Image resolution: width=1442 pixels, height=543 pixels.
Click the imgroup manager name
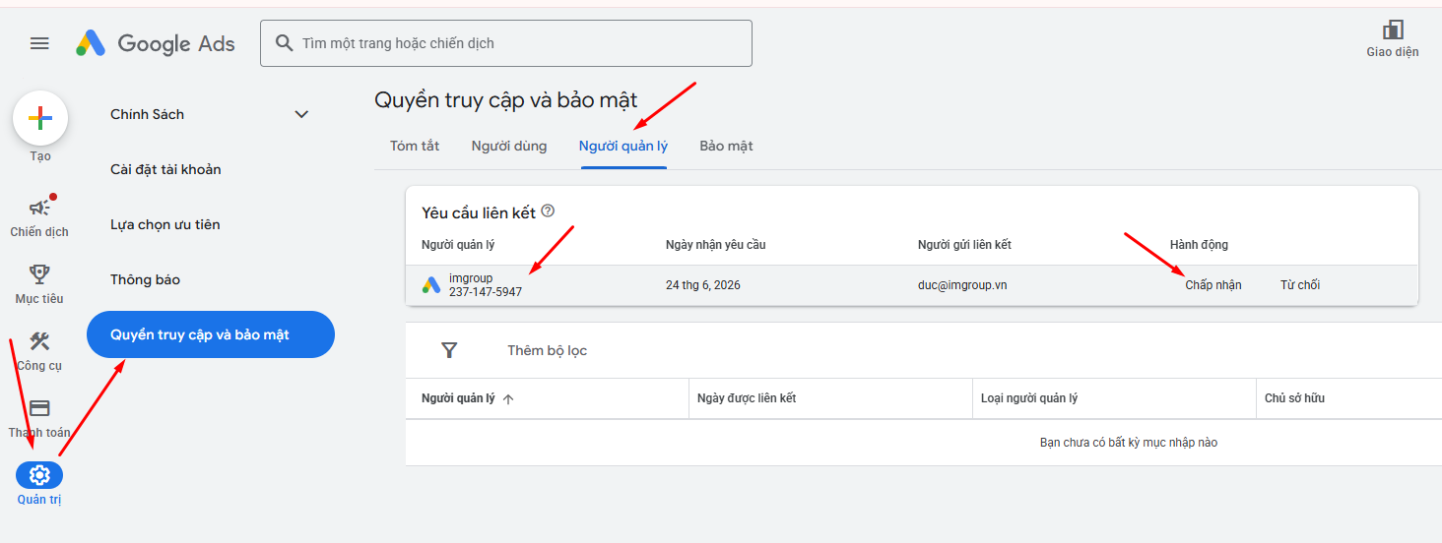471,278
